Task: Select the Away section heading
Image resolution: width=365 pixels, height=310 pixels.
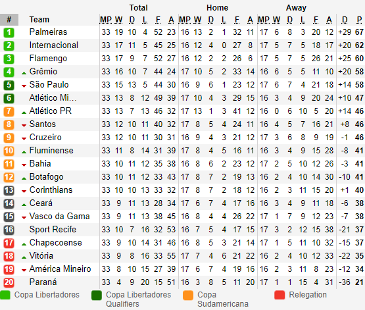Action: 296,8
